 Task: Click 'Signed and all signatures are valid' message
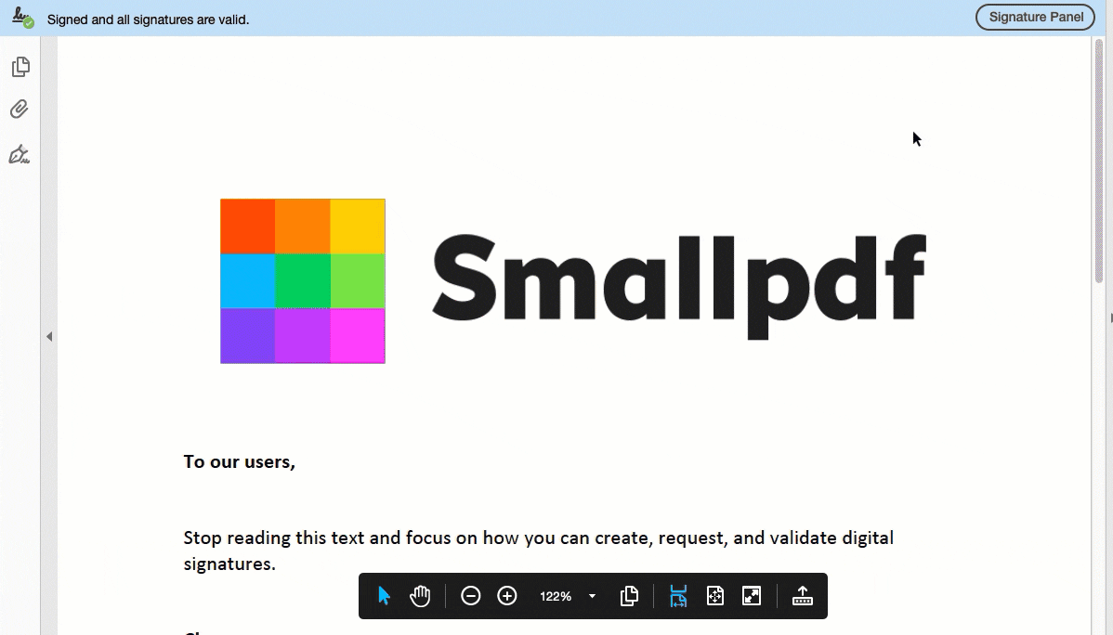pyautogui.click(x=149, y=19)
